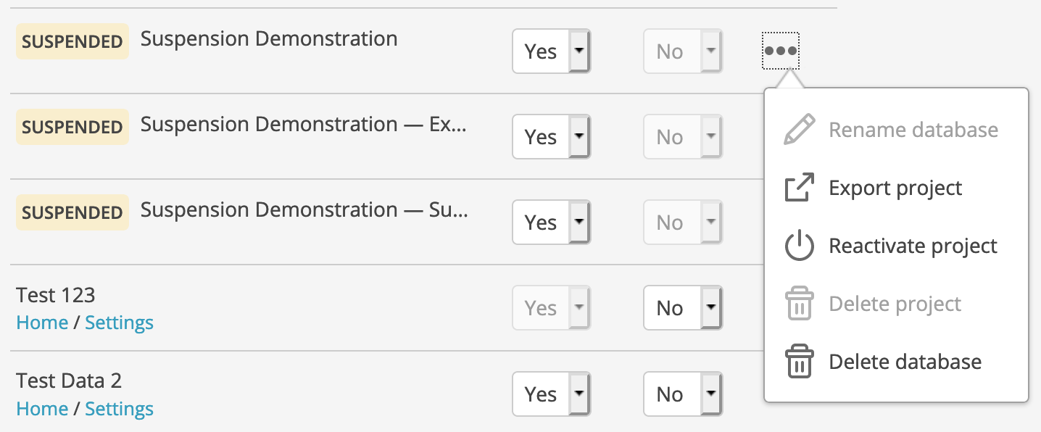Viewport: 1041px width, 432px height.
Task: Open Settings for Test Data 2
Action: (x=119, y=408)
